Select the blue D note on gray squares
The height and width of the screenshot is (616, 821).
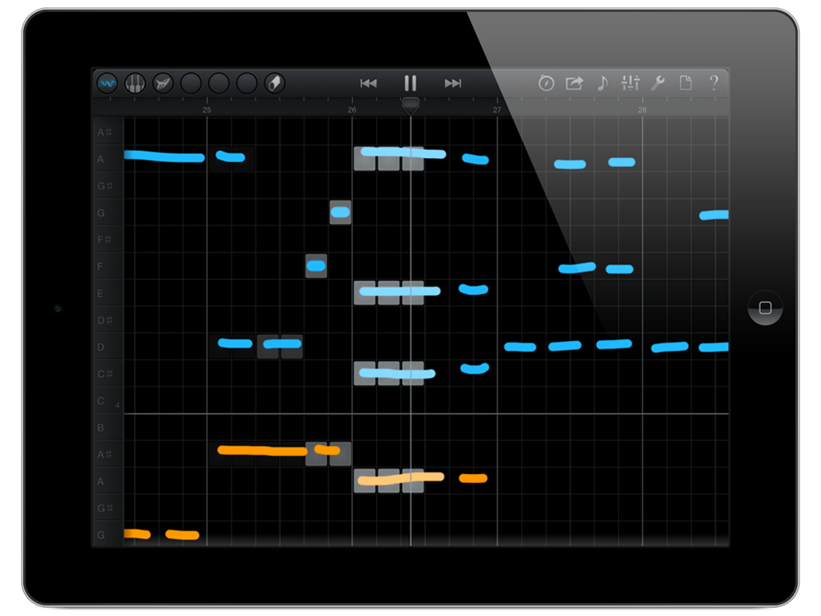282,344
